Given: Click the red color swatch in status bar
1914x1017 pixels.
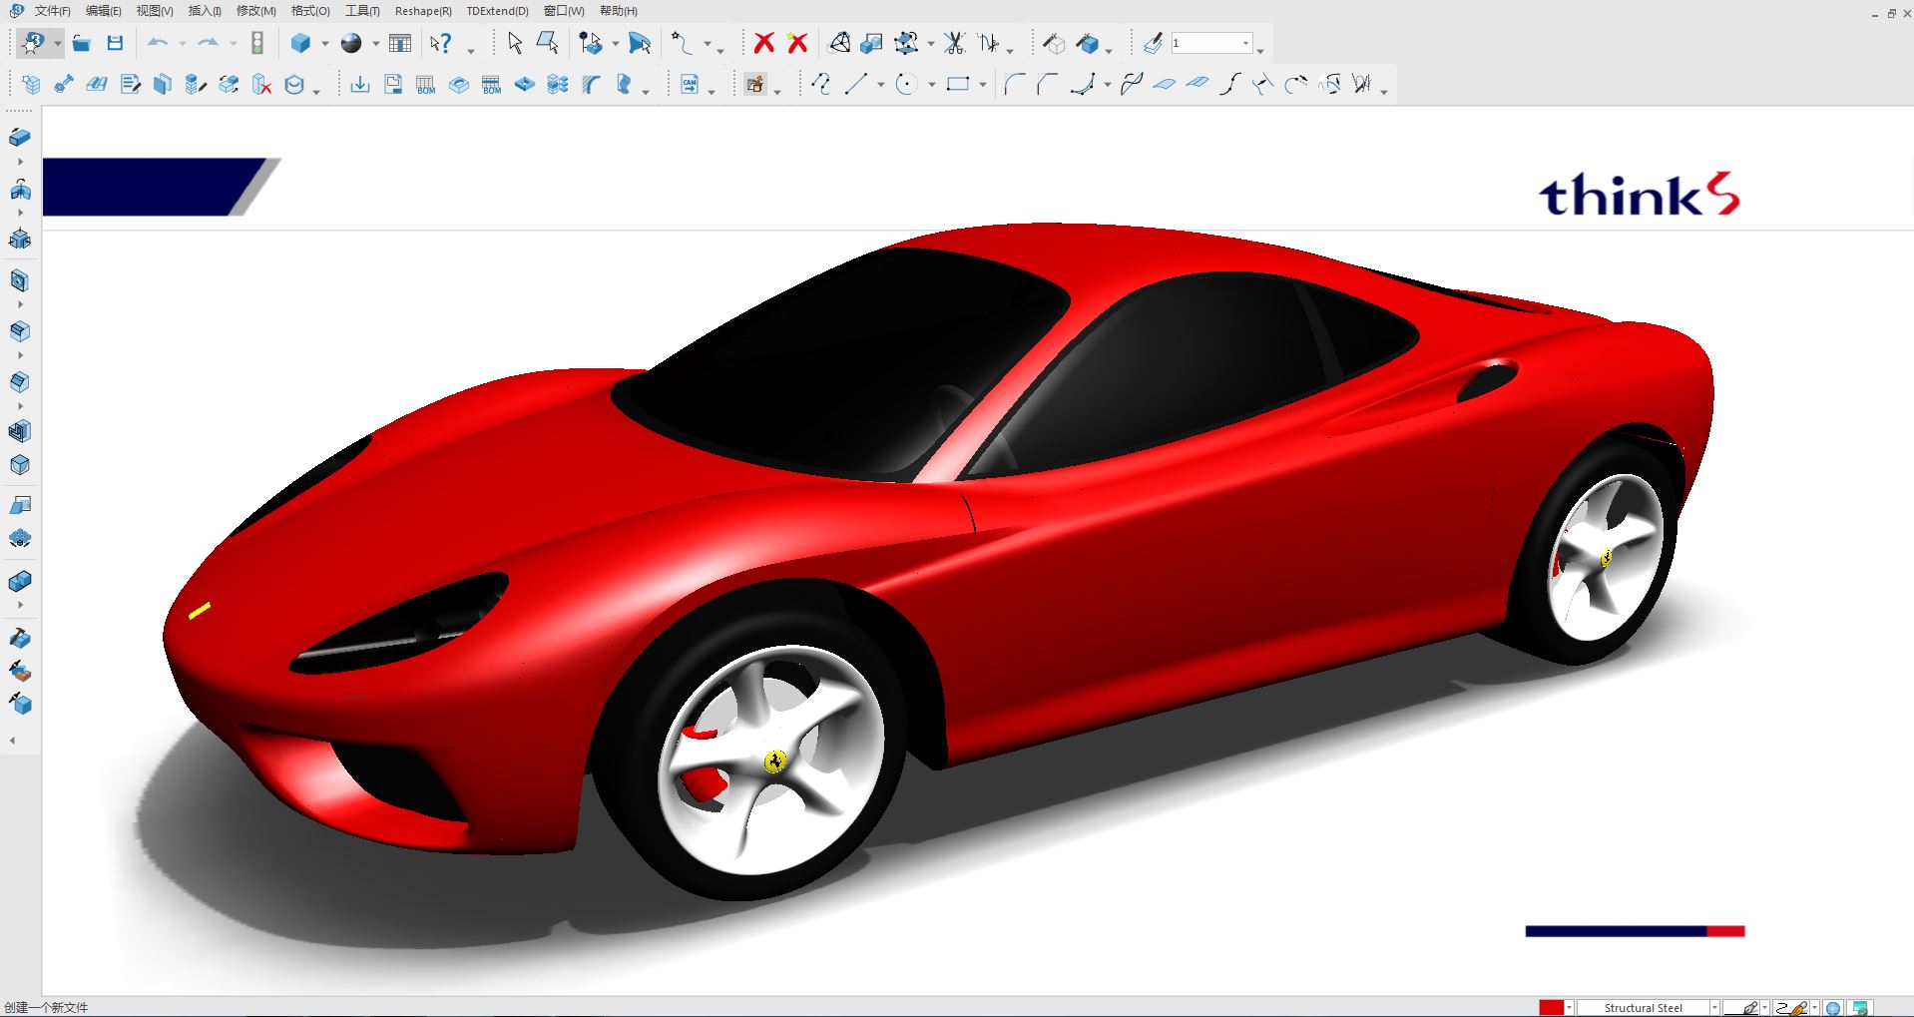Looking at the screenshot, I should tap(1551, 1008).
